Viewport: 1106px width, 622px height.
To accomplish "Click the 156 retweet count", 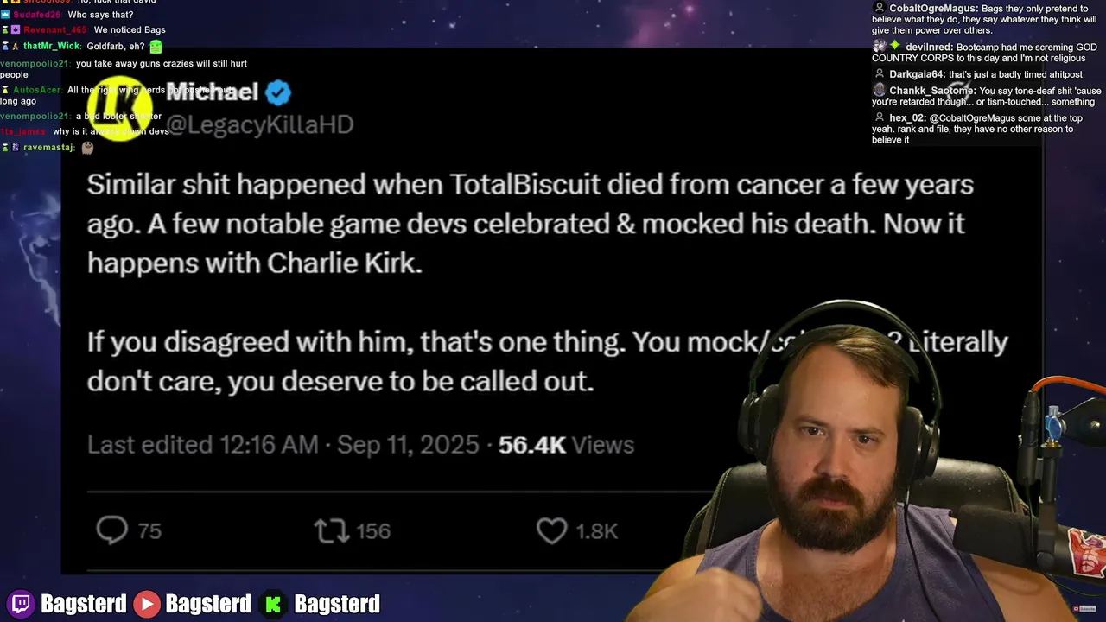I will click(x=373, y=531).
